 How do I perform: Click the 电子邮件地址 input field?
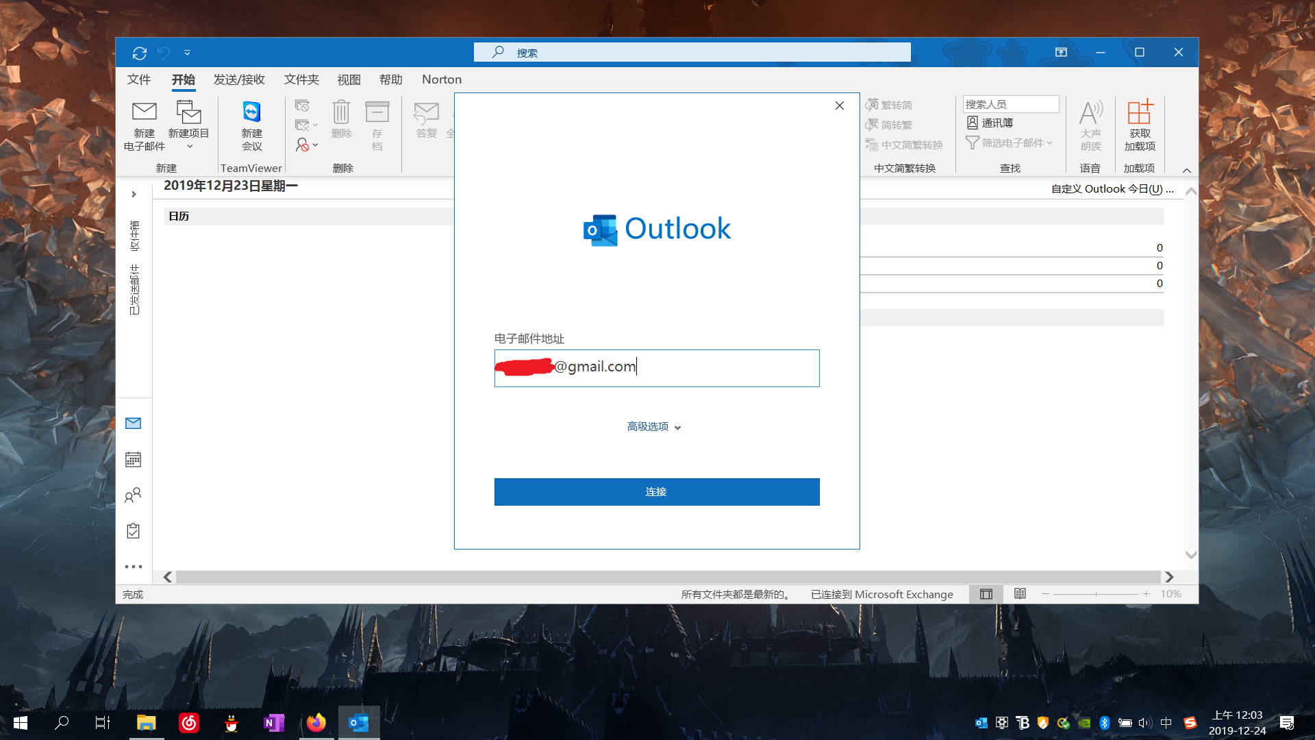coord(657,368)
